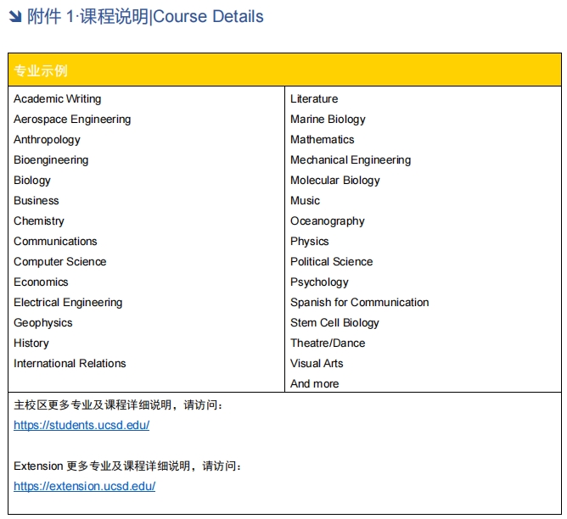Click the Oceanography entry

tap(327, 221)
